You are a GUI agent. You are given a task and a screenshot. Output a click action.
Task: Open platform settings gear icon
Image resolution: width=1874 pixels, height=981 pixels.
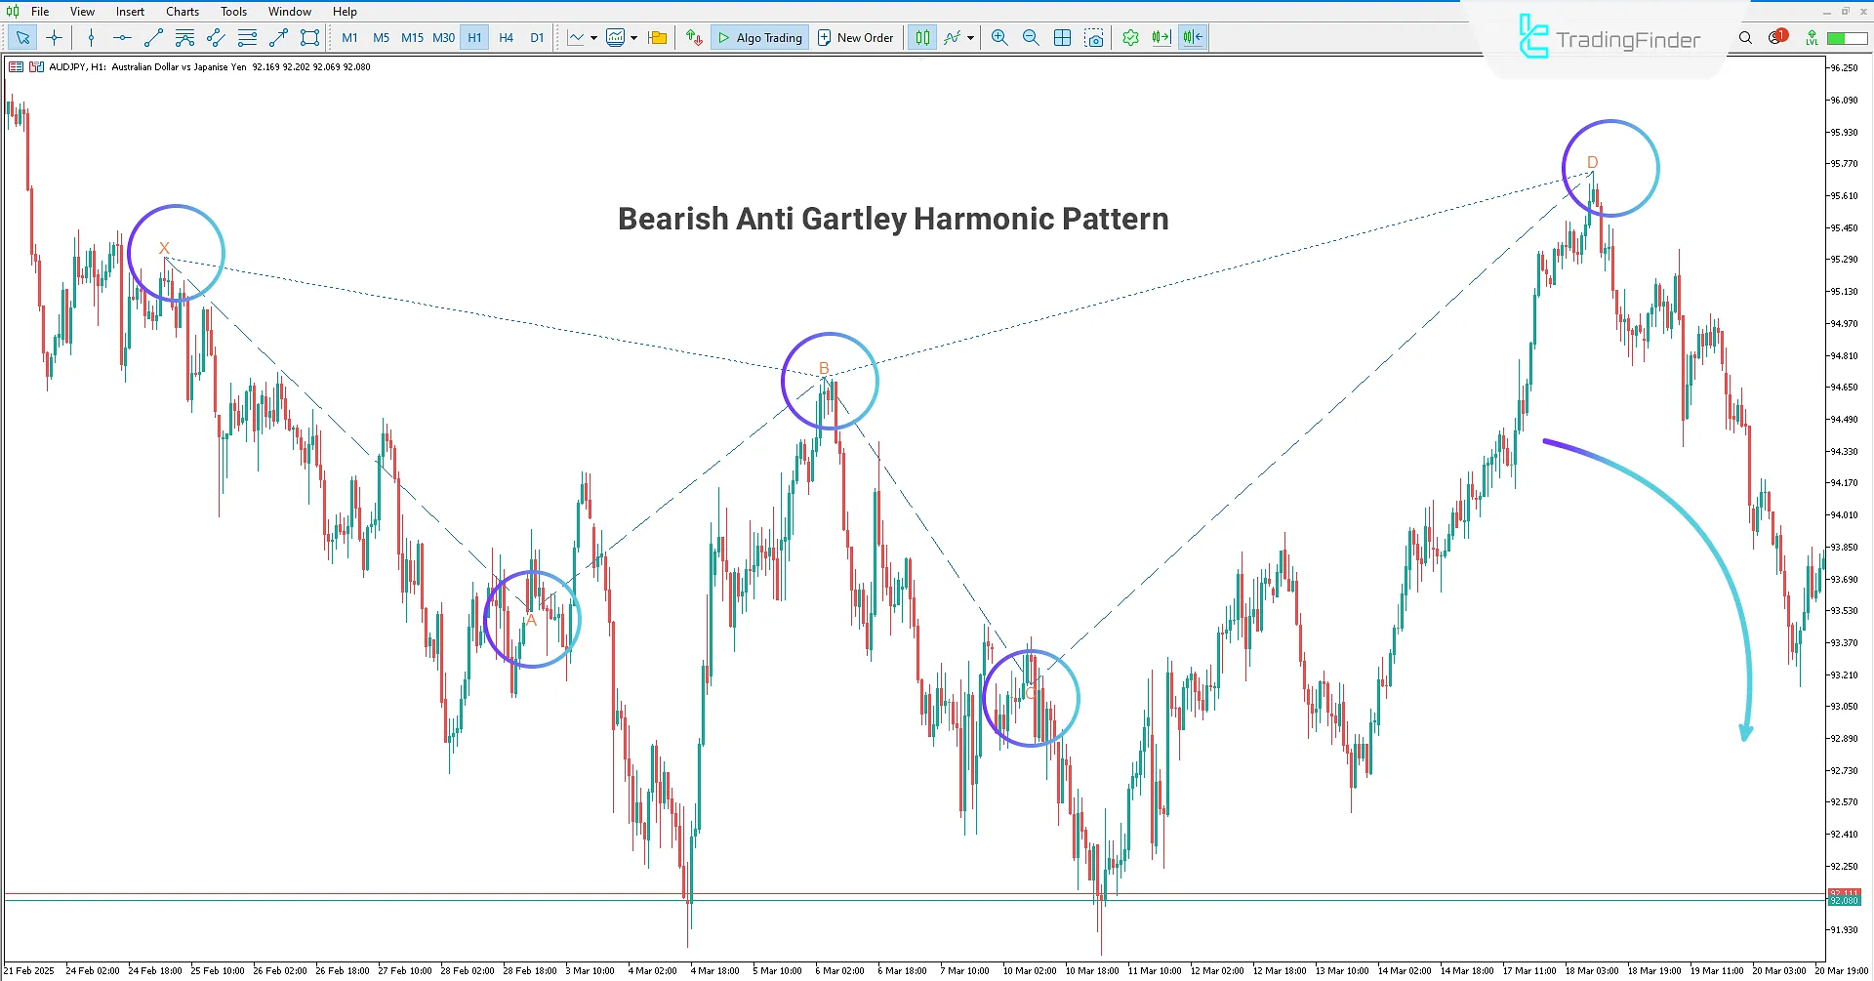point(1130,37)
